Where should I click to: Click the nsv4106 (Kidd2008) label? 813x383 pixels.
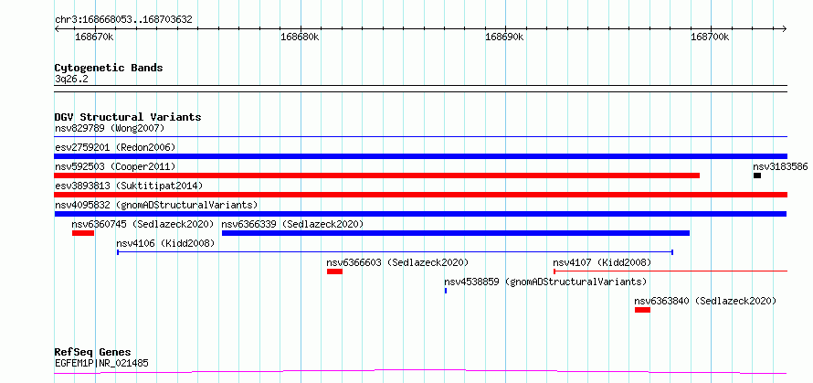[165, 243]
